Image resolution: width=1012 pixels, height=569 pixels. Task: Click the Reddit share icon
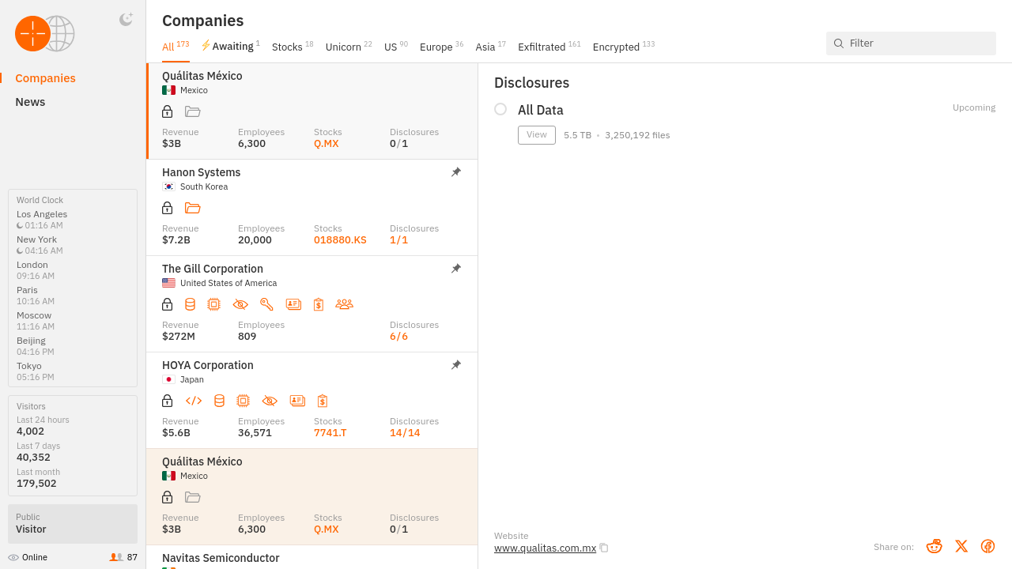point(934,546)
